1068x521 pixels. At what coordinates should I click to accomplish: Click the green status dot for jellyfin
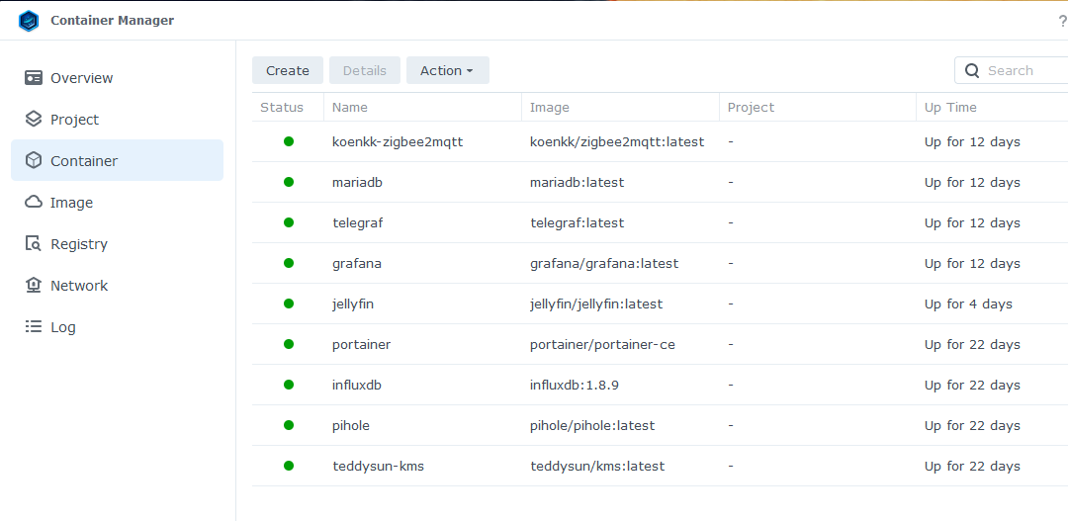tap(289, 304)
